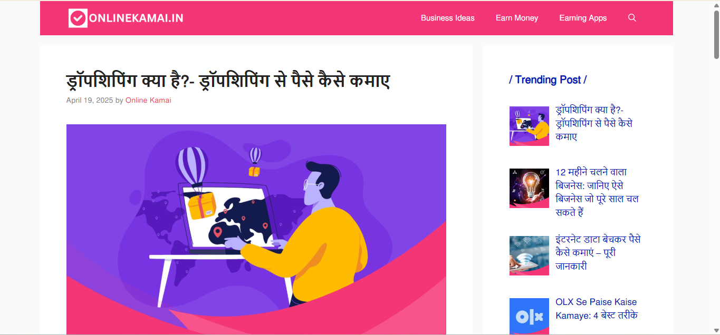
Task: Open the lightbulb business post thumbnail
Action: 529,188
